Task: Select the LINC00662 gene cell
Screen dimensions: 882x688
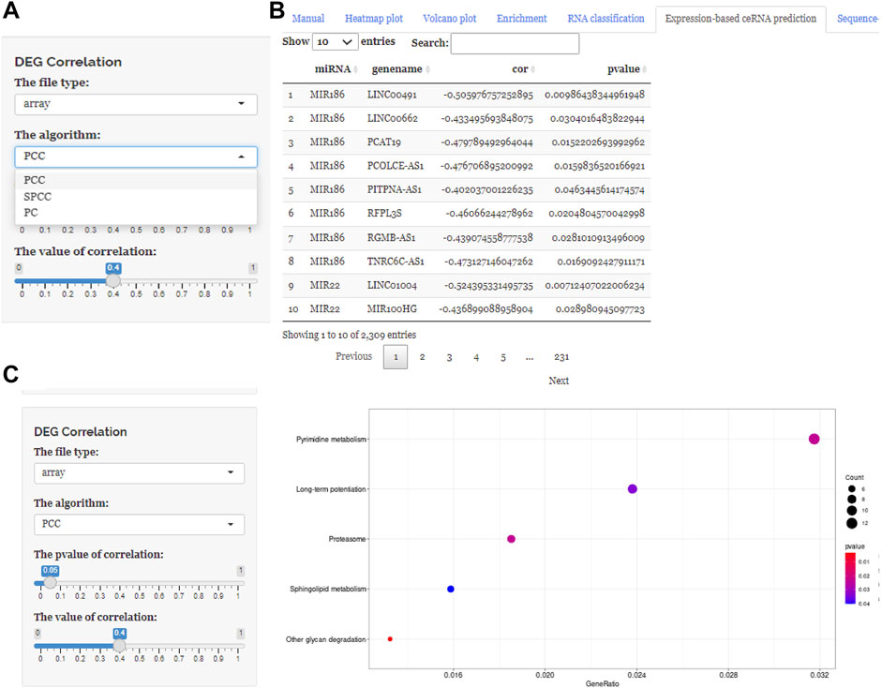Action: [393, 119]
